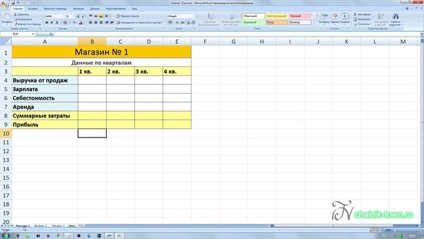Click Merge and Center (Объединить и поместить в центре)
Image resolution: width=424 pixels, height=239 pixels.
click(139, 23)
